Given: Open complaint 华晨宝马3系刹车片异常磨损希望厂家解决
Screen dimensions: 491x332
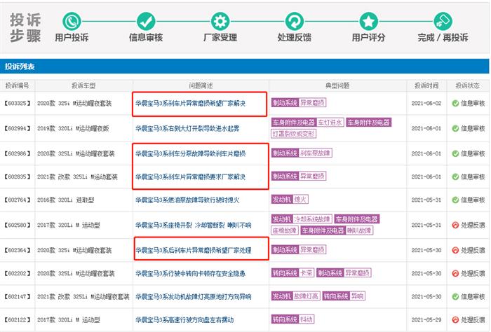Looking at the screenshot, I should click(x=190, y=103).
